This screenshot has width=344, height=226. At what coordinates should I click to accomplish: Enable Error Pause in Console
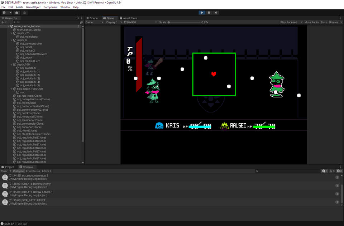coord(33,171)
